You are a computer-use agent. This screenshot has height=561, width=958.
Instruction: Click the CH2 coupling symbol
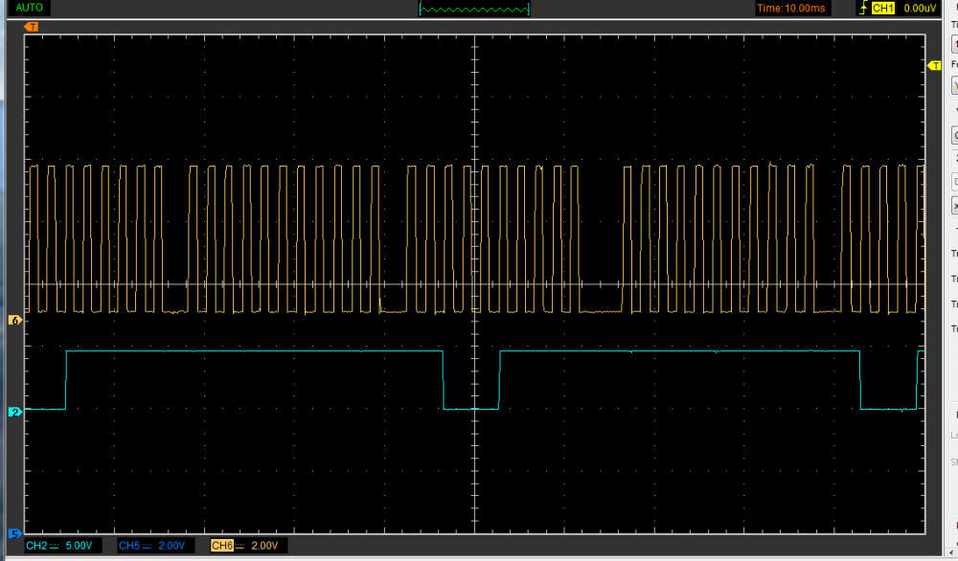coord(54,546)
